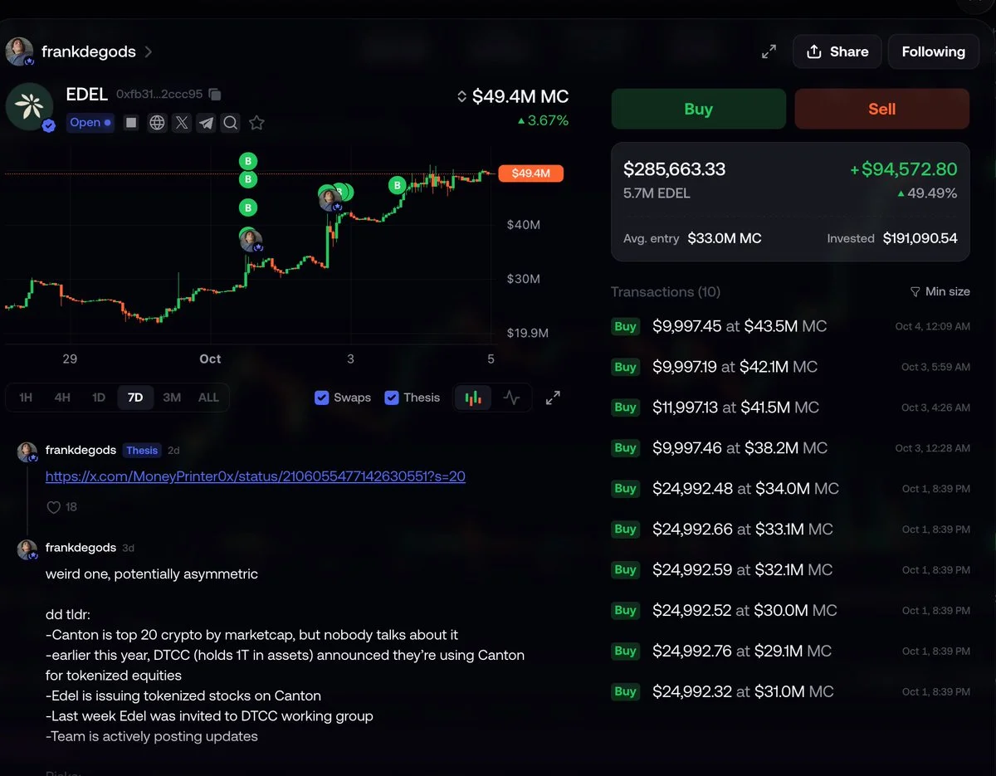This screenshot has height=776, width=996.
Task: Favorite EDEL with the star icon
Action: (x=256, y=123)
